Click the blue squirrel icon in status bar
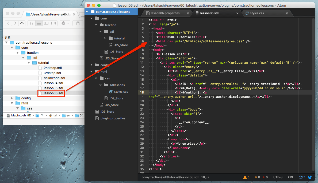318x183 pixels. coord(310,177)
